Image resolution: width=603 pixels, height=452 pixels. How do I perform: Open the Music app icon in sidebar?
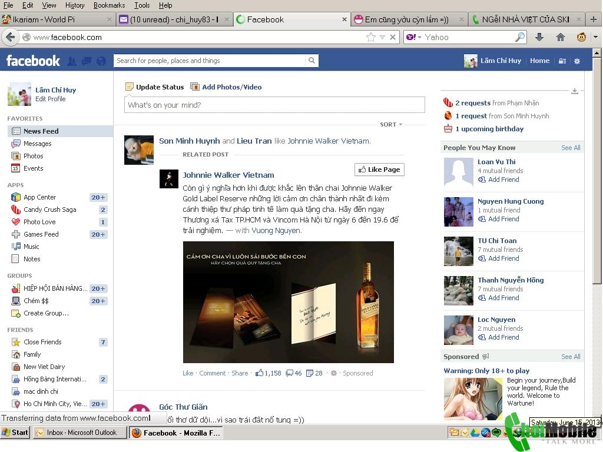pyautogui.click(x=16, y=247)
